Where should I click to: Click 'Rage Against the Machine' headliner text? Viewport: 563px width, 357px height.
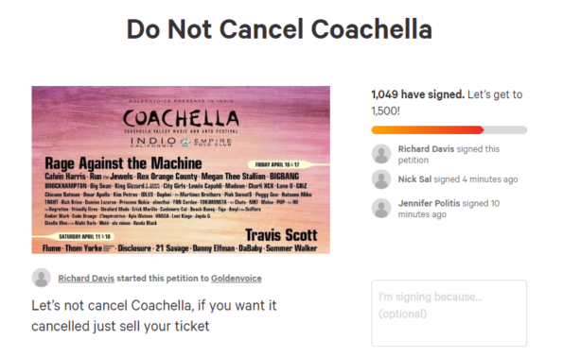point(123,163)
